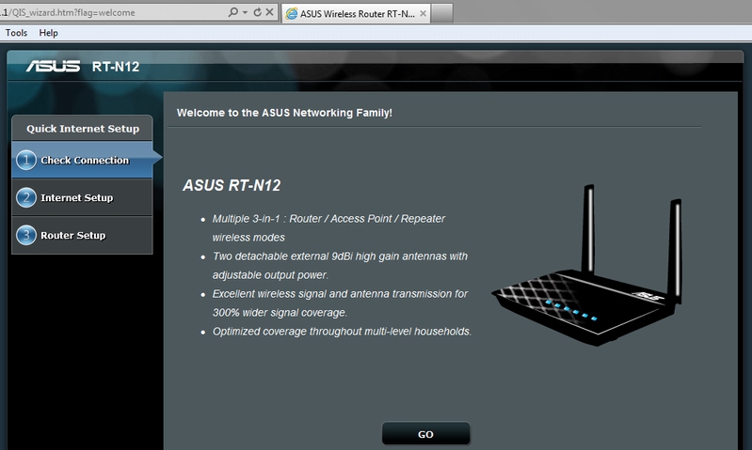The image size is (752, 450).
Task: Click the RT-N12 model label in header
Action: click(116, 67)
